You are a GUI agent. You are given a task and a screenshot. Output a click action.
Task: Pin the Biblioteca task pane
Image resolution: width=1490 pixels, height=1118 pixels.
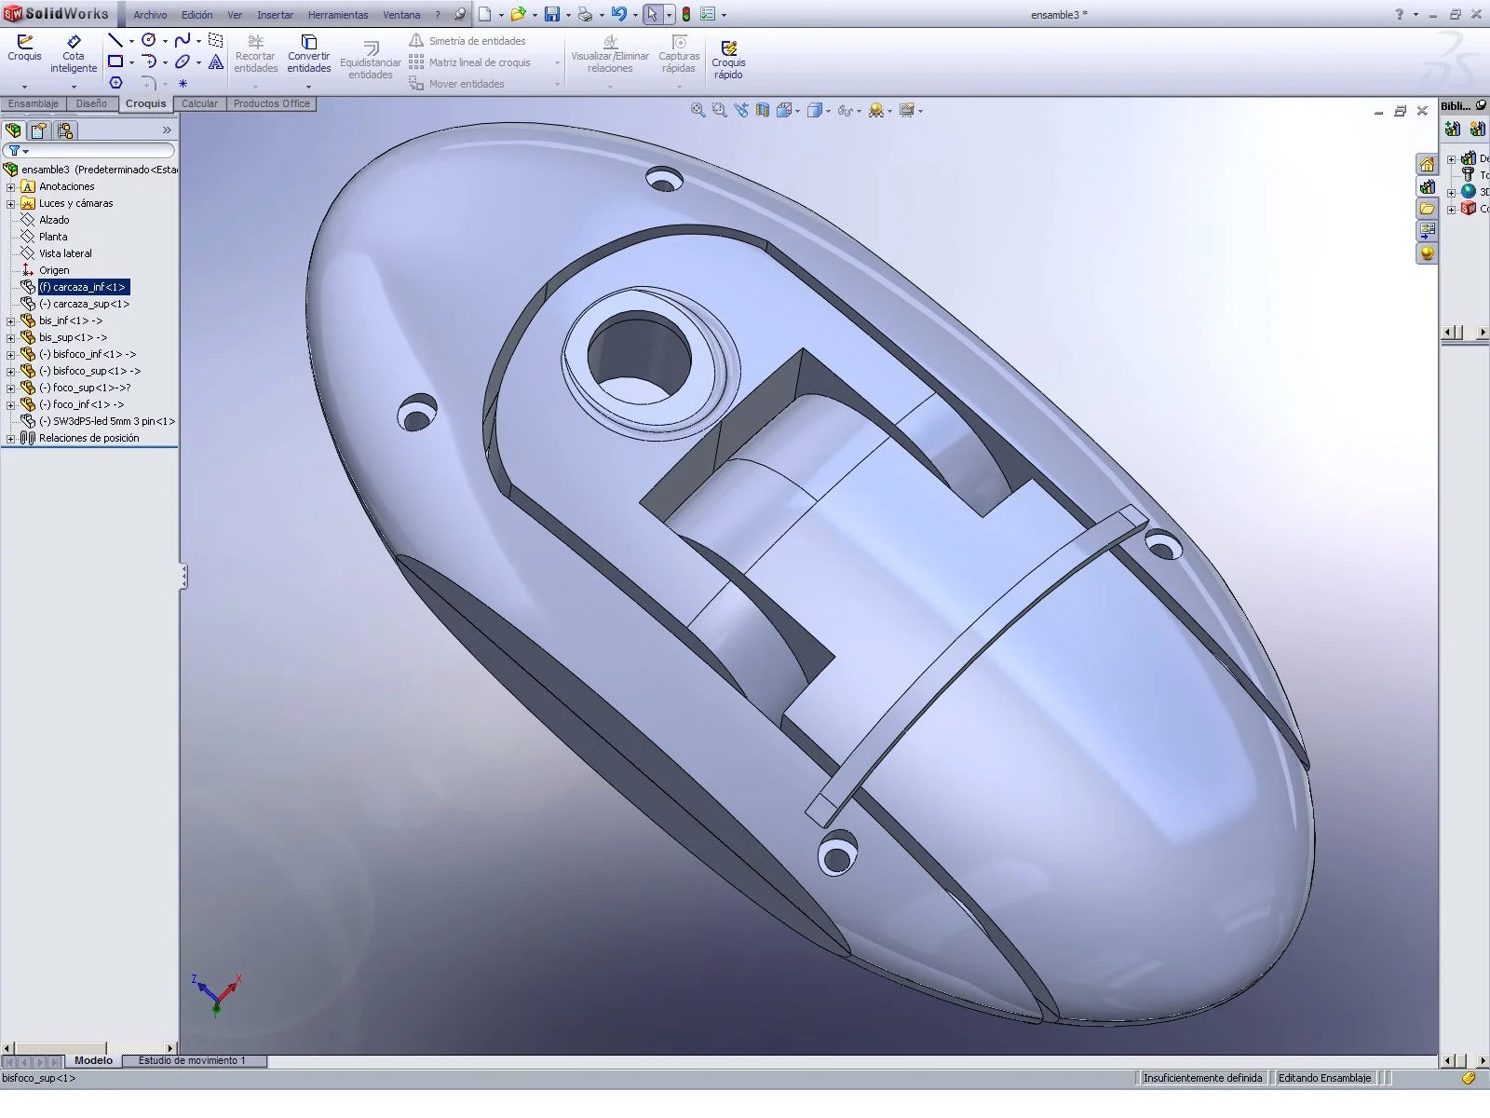[x=1481, y=105]
